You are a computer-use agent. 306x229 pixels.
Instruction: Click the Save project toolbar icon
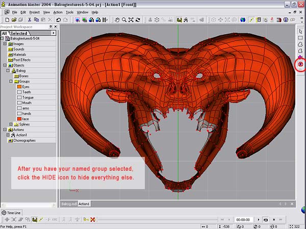[21, 20]
